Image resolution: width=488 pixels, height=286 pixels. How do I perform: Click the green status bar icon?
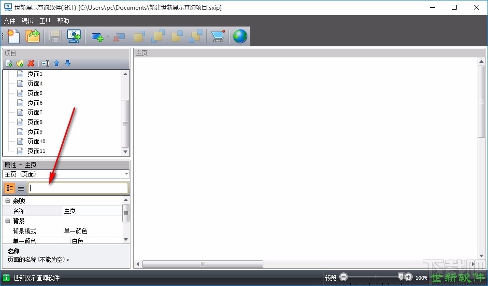(x=6, y=278)
